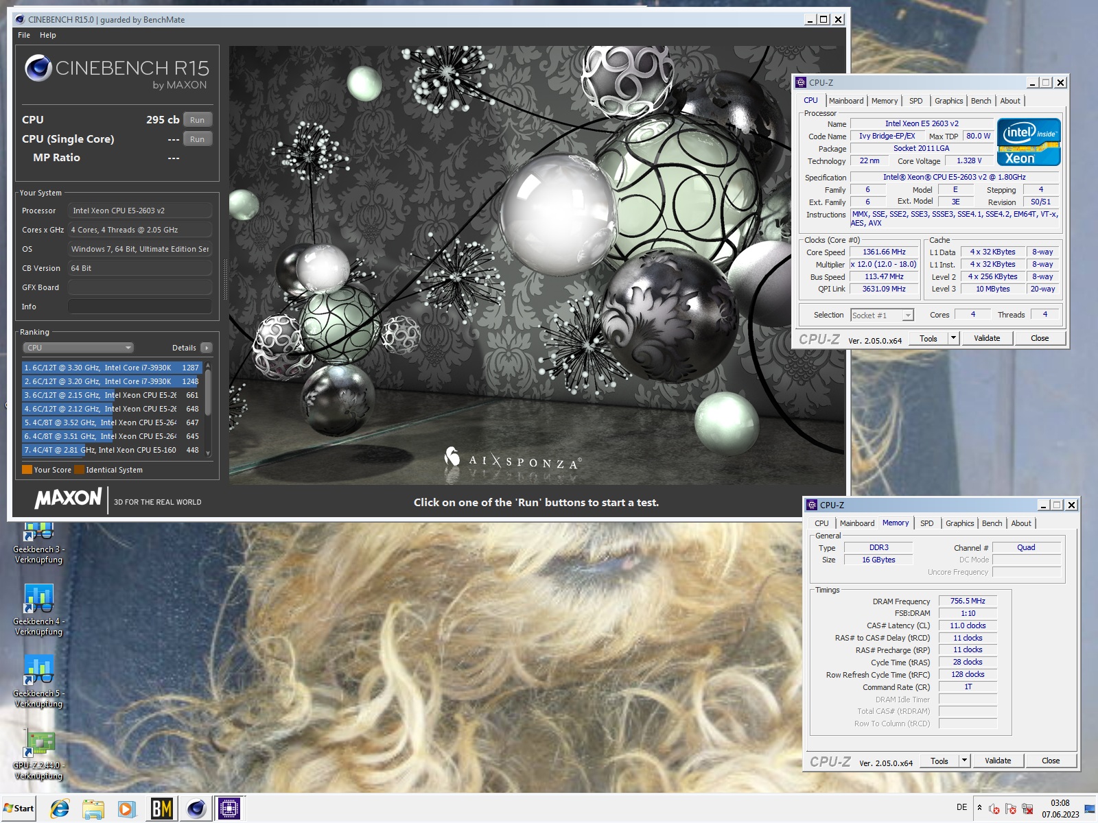This screenshot has width=1098, height=823.
Task: Click the Windows Start button
Action: click(19, 808)
